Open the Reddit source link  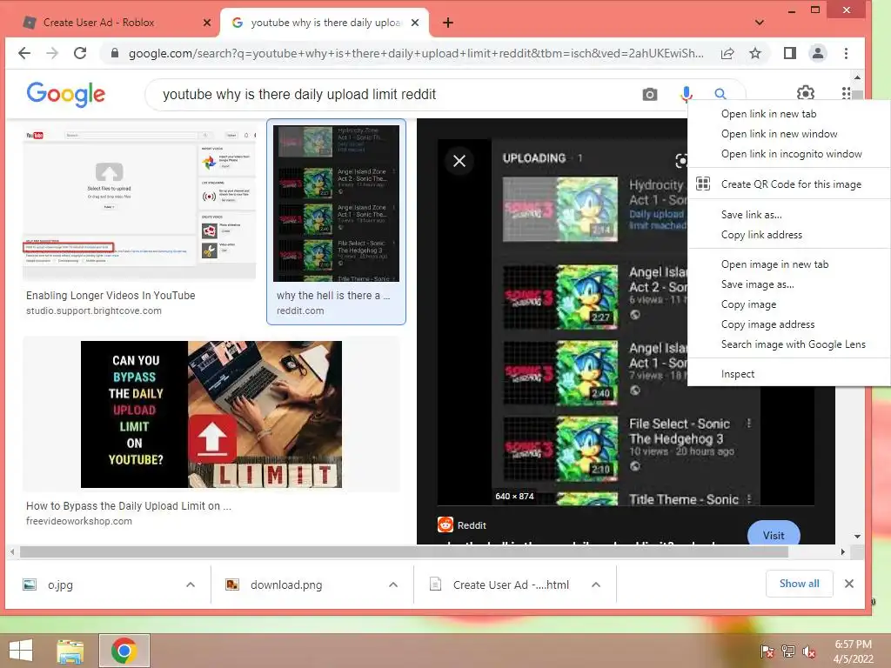pos(462,525)
